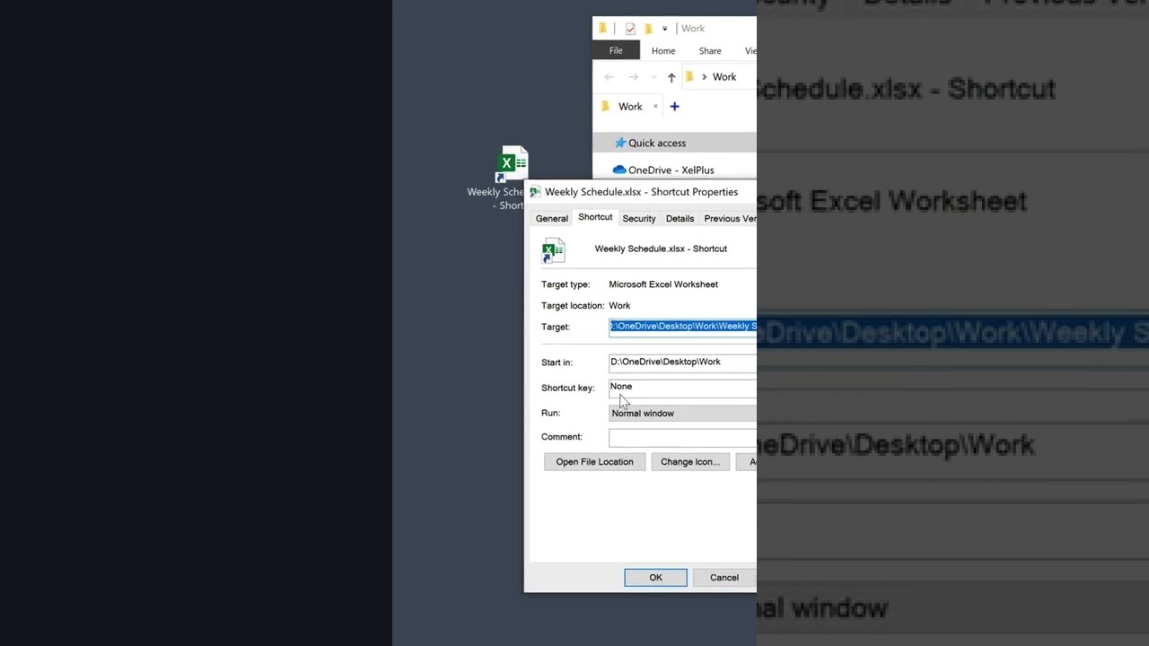Select the Work folder tab in Explorer
1149x646 pixels.
tap(630, 107)
